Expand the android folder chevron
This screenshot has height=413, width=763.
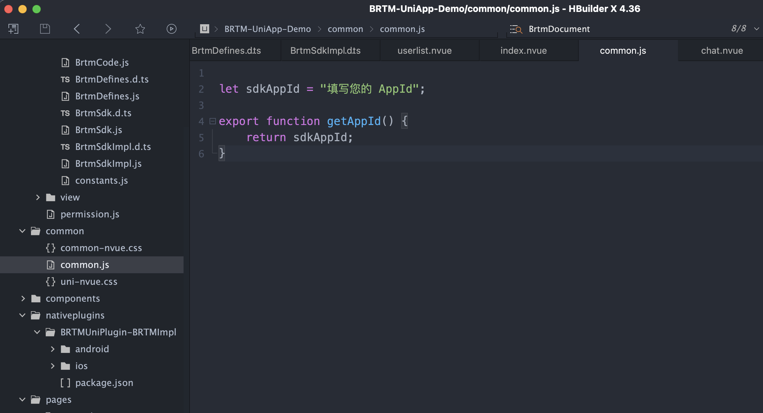click(x=52, y=349)
